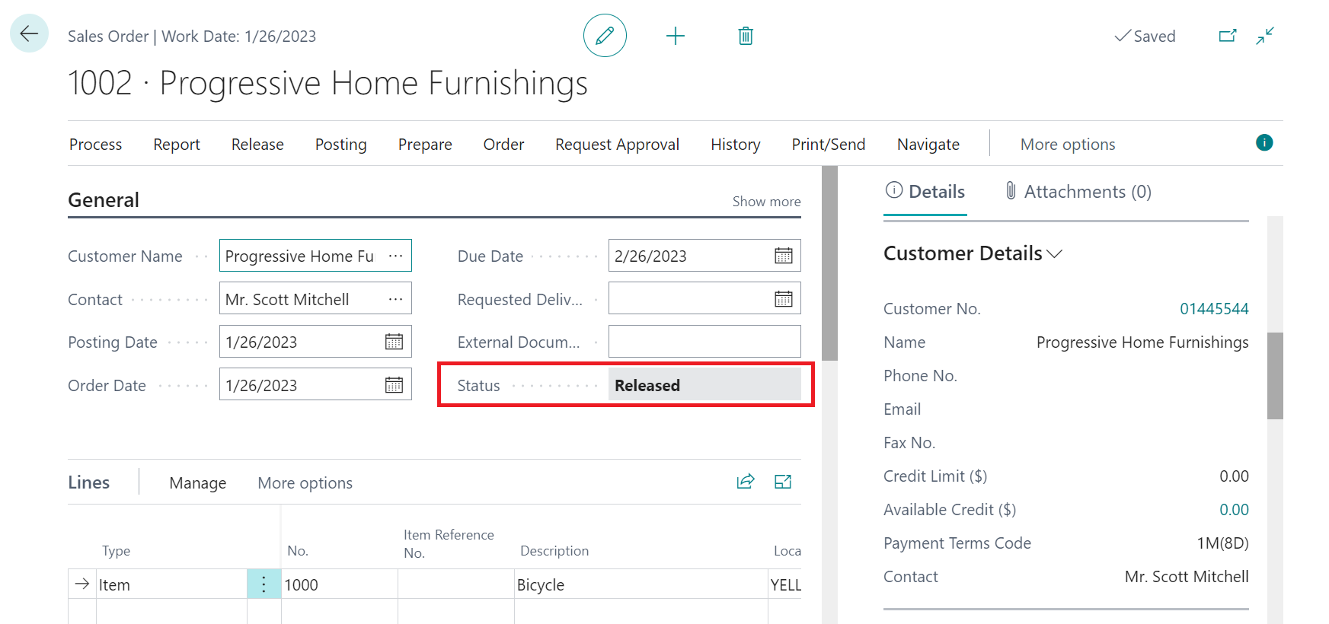Screen dimensions: 1329x624
Task: Open customer number 01445544 link
Action: pos(1214,309)
